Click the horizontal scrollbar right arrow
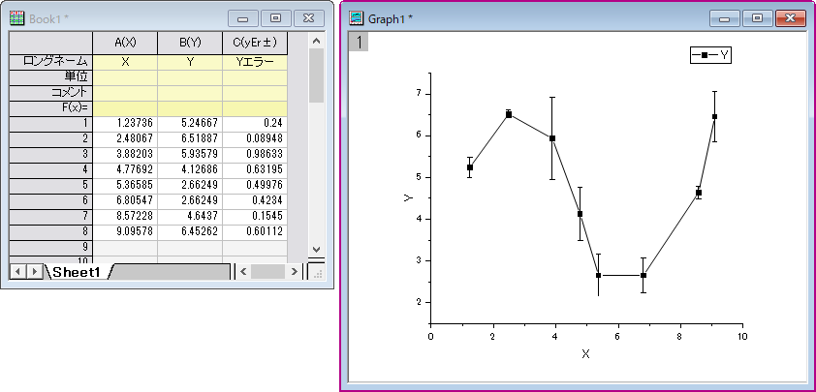Viewport: 816px width, 392px height. [295, 272]
